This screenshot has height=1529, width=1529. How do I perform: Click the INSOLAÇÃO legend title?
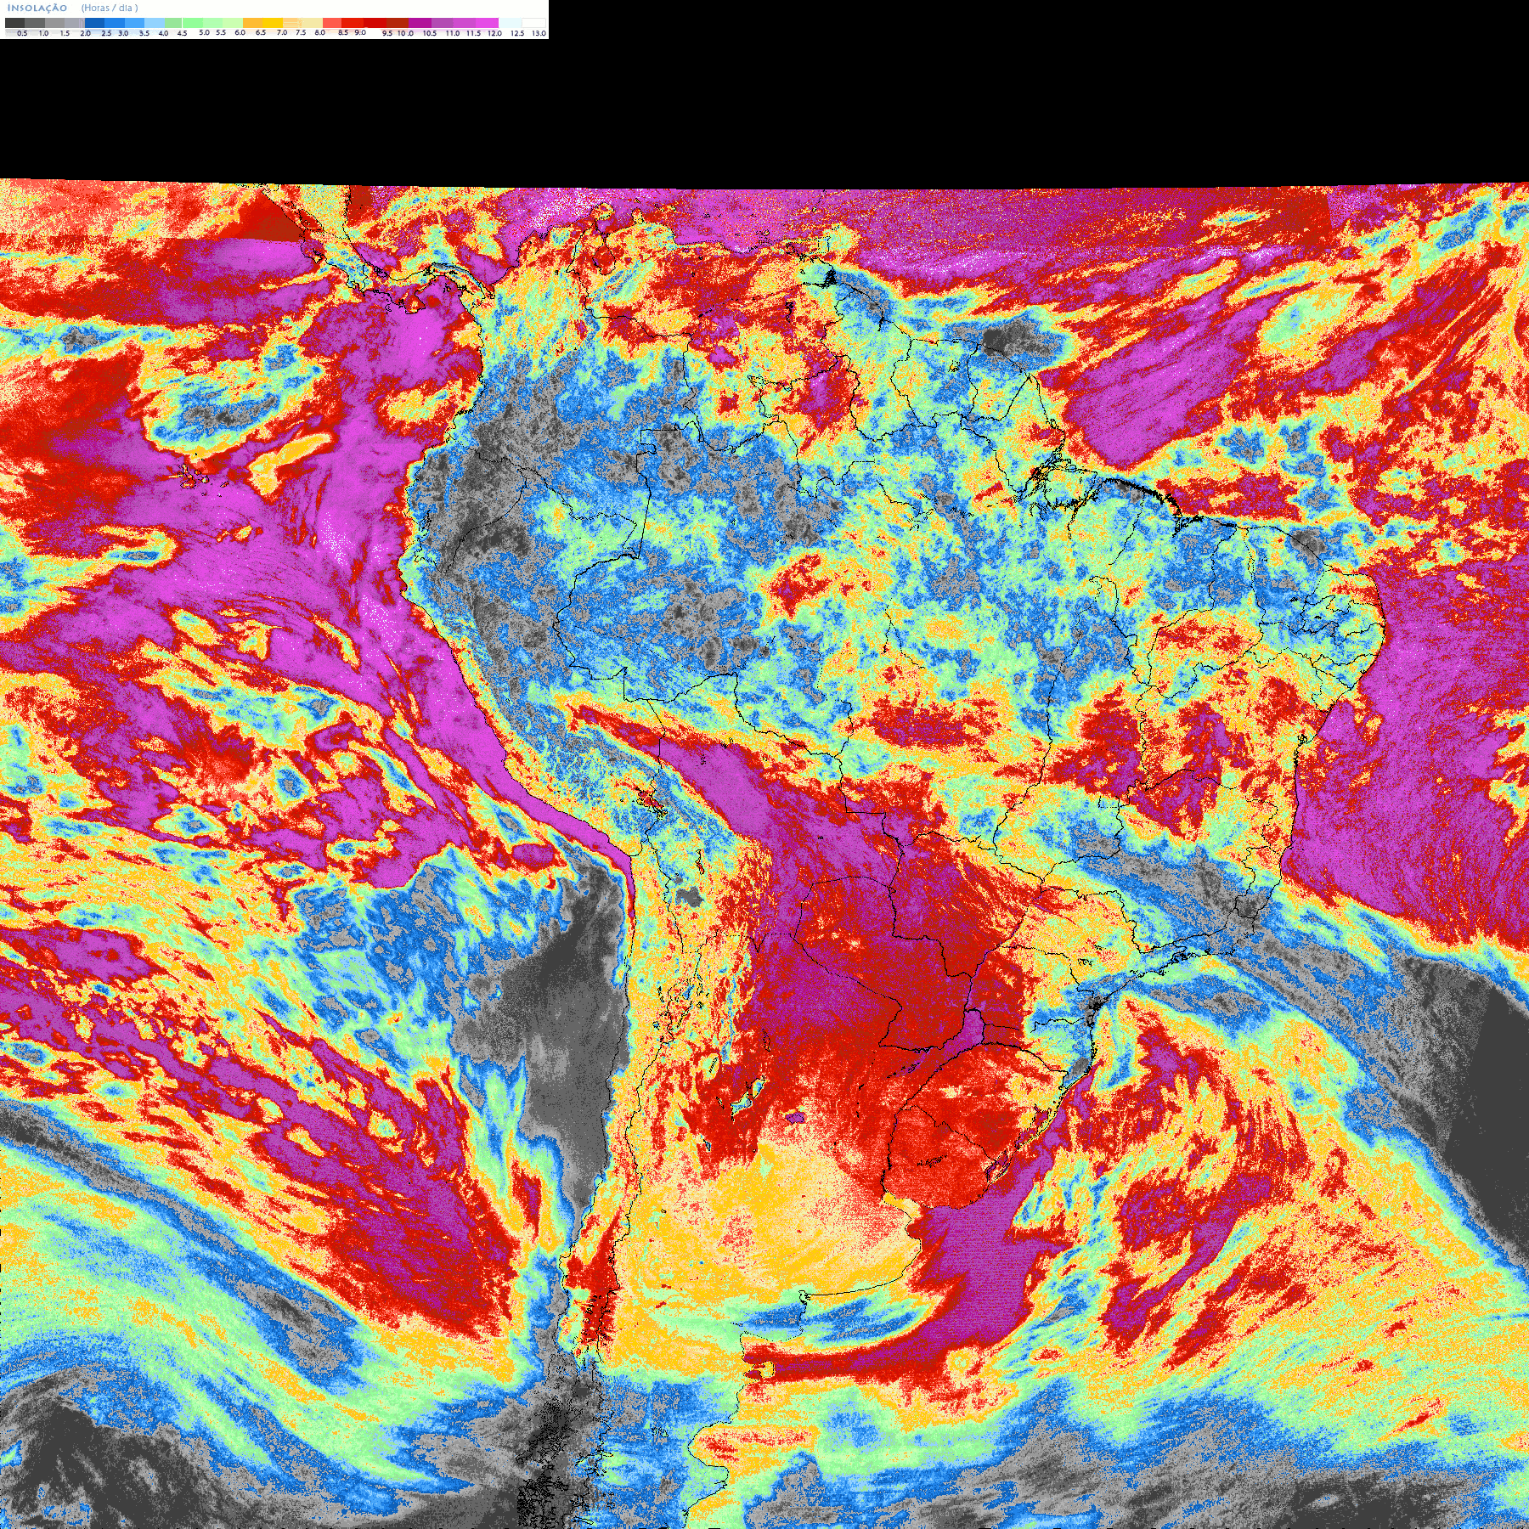(37, 8)
